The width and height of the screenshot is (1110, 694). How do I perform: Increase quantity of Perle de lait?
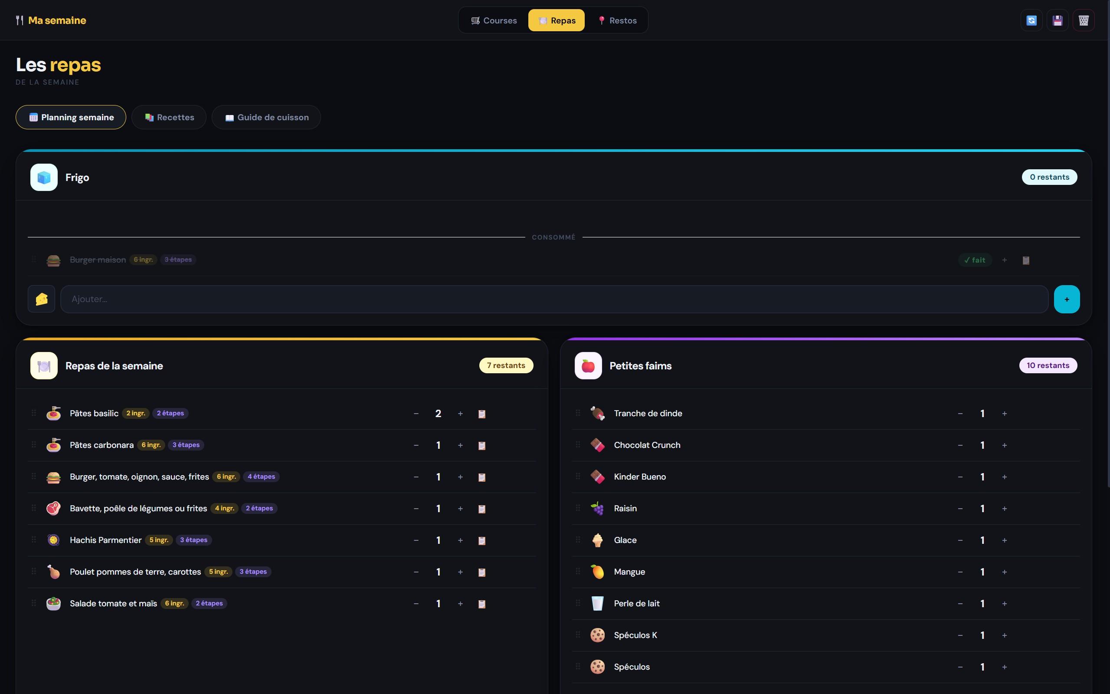(x=1005, y=604)
